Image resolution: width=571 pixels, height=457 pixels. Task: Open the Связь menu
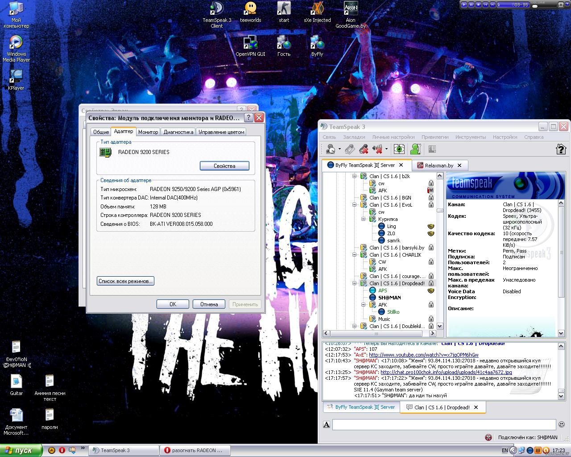pyautogui.click(x=329, y=137)
